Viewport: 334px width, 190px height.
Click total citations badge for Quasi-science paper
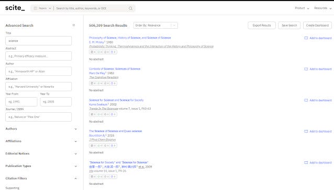tap(93, 146)
